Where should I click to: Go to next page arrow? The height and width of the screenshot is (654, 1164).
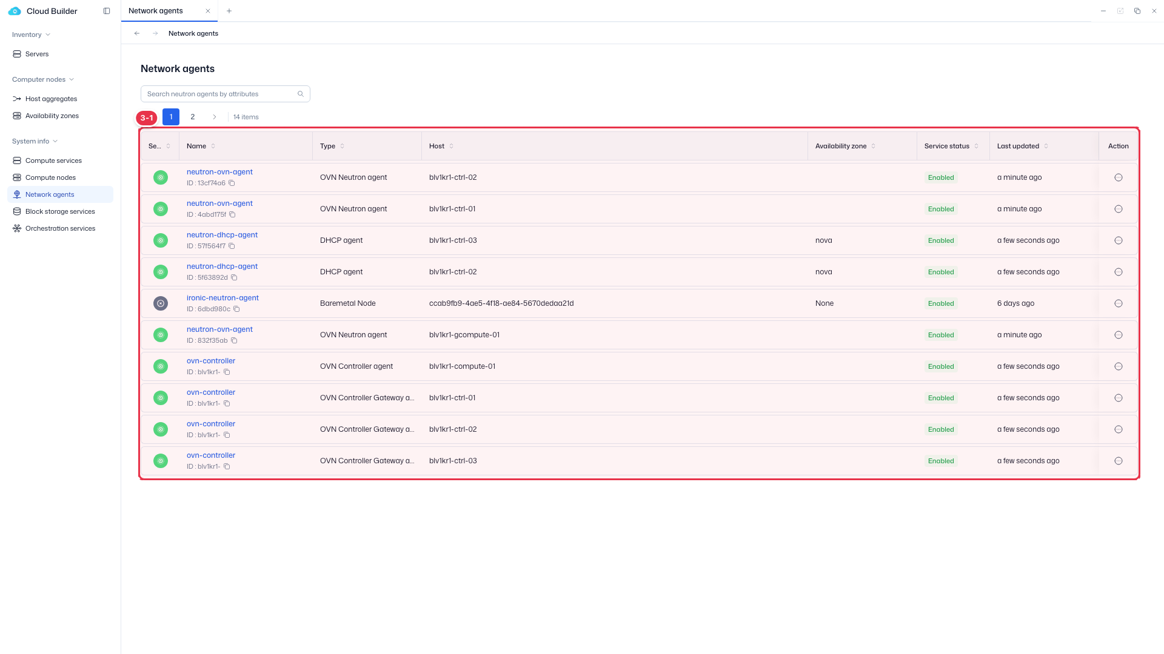pyautogui.click(x=214, y=117)
